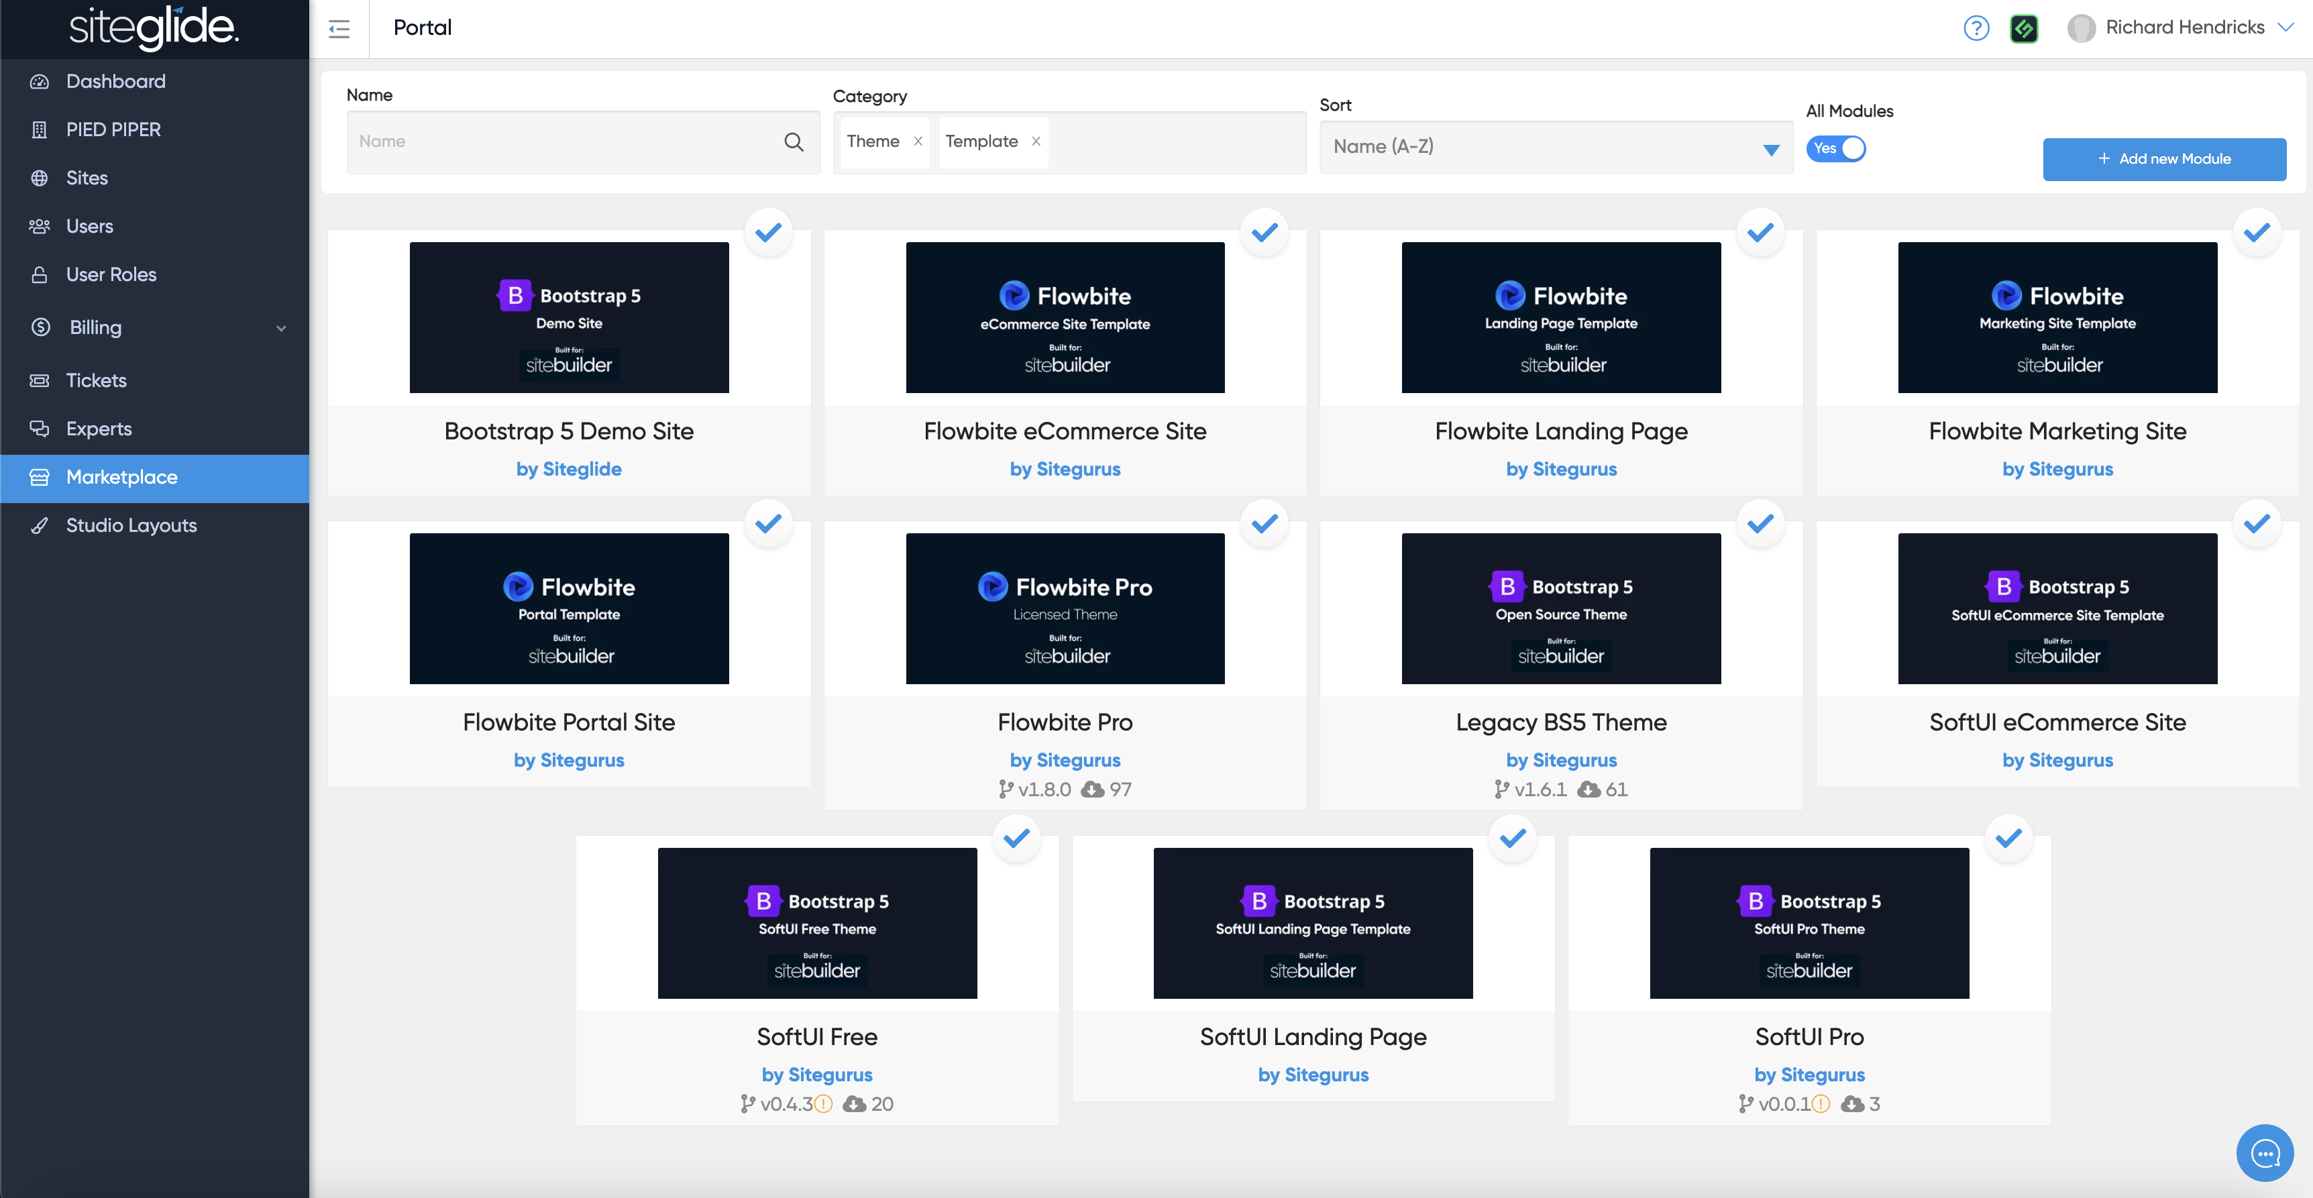
Task: Collapse the sidebar with the hamburger icon
Action: pos(339,29)
